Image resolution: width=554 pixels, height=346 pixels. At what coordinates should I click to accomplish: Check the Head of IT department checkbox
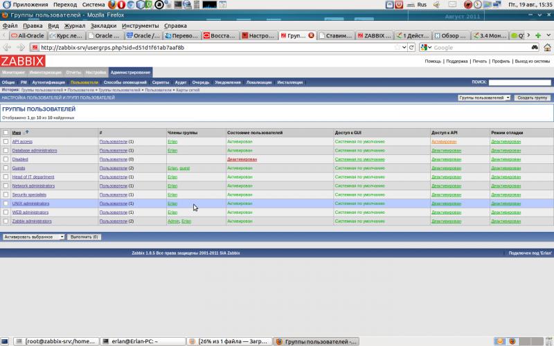[x=6, y=177]
